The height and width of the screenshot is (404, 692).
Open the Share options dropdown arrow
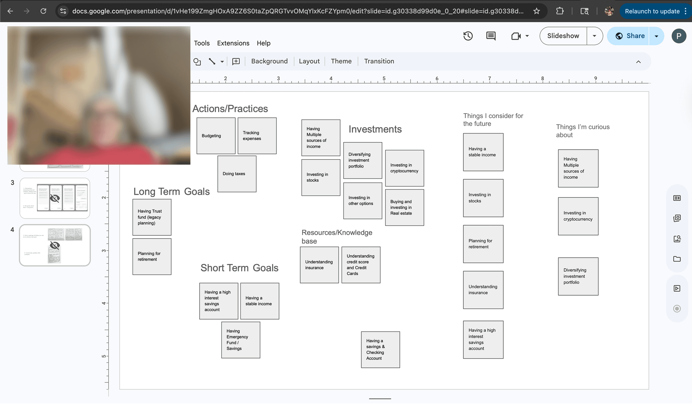click(656, 36)
